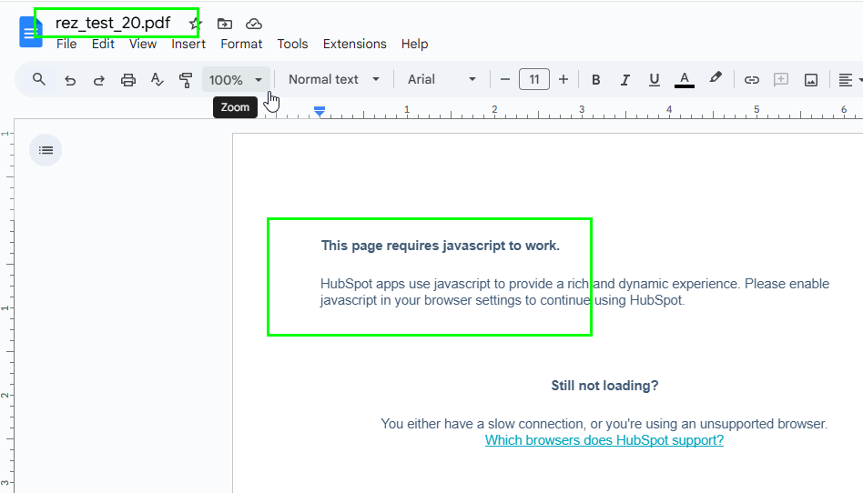Open text alignment options
863x493 pixels.
coord(849,80)
